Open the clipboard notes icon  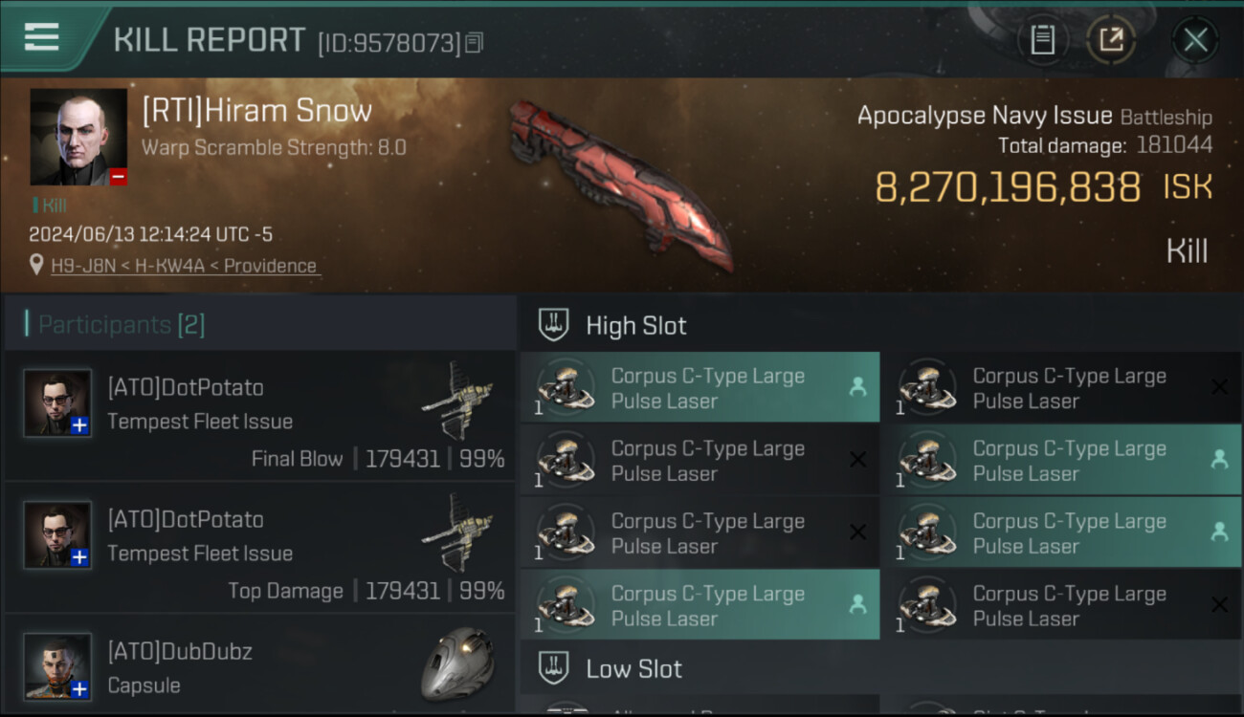click(x=1042, y=40)
